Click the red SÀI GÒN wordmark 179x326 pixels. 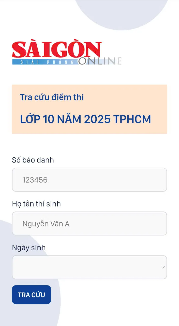click(x=57, y=50)
